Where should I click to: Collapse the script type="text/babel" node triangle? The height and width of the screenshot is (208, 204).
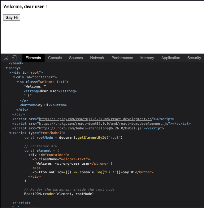click(x=10, y=133)
